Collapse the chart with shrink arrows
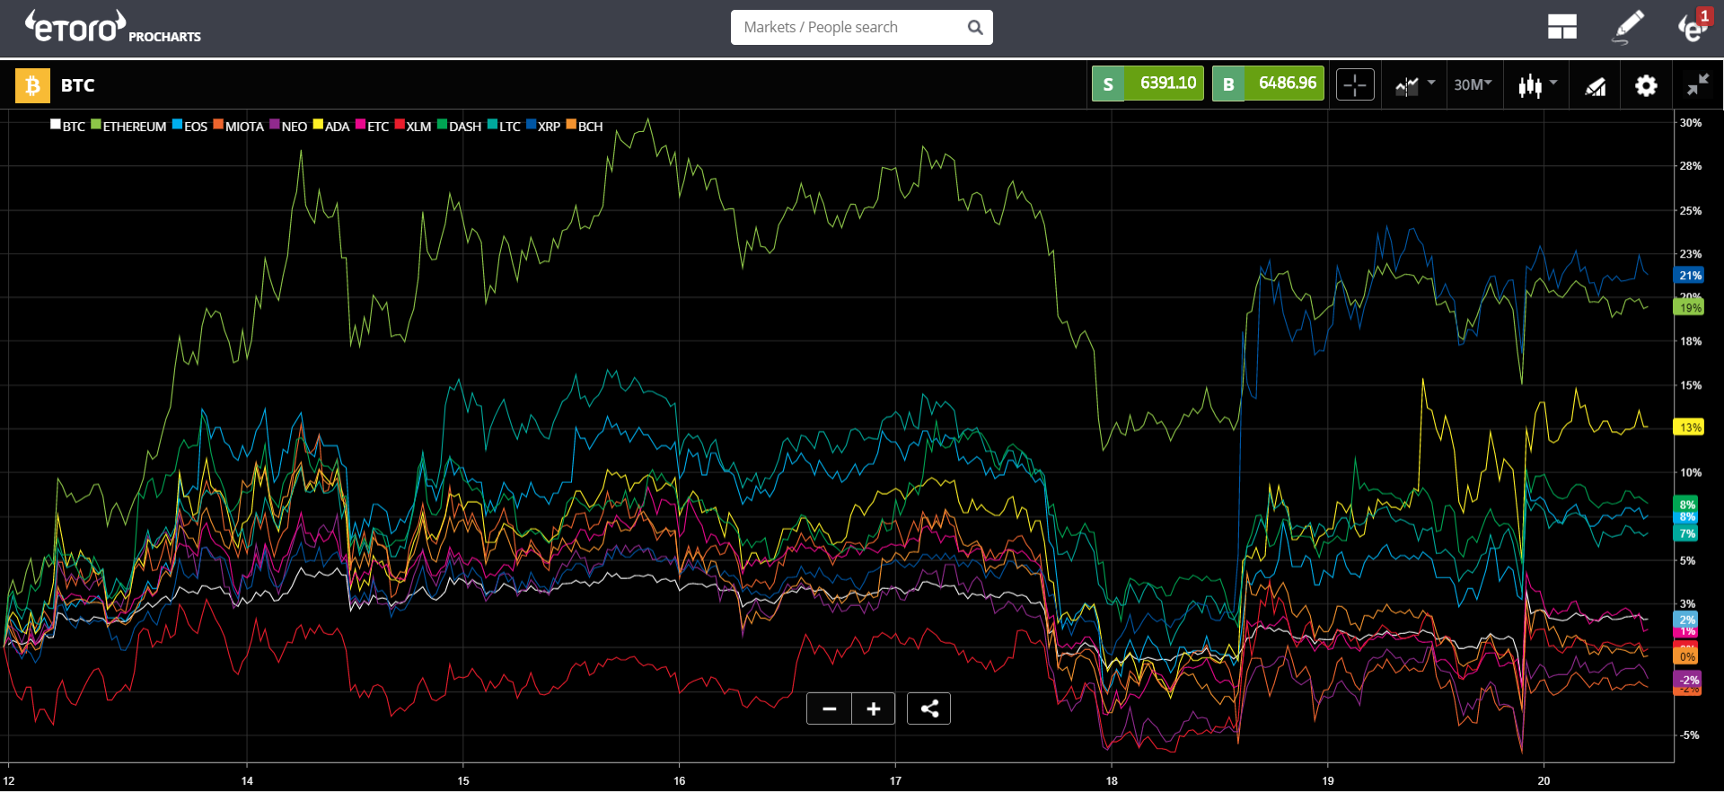 pyautogui.click(x=1697, y=85)
